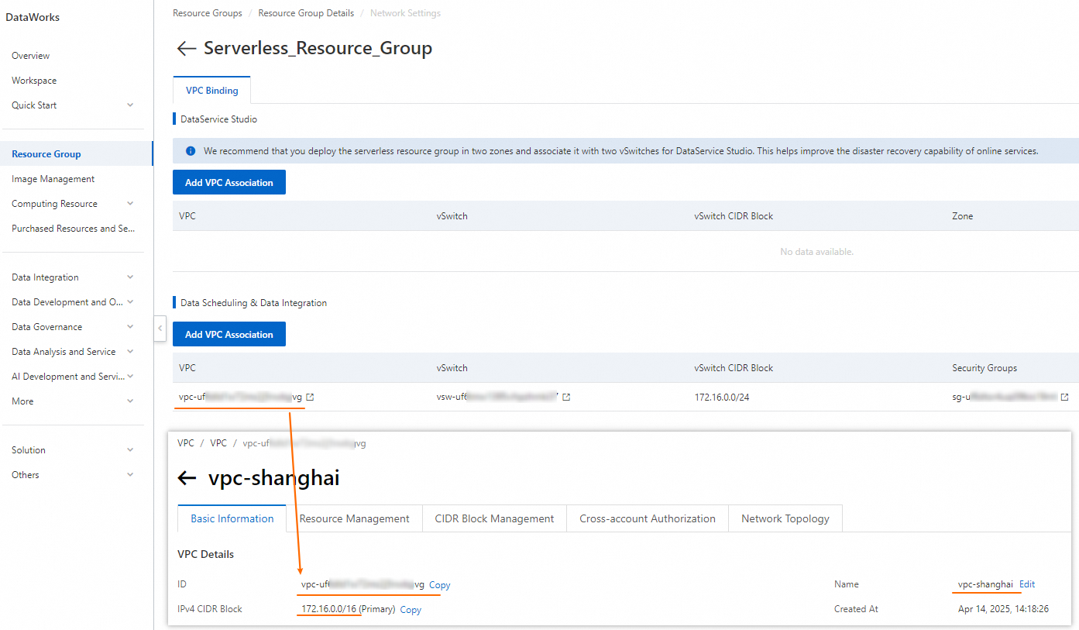
Task: Expand Data Analysis and Service menu
Action: (x=130, y=352)
